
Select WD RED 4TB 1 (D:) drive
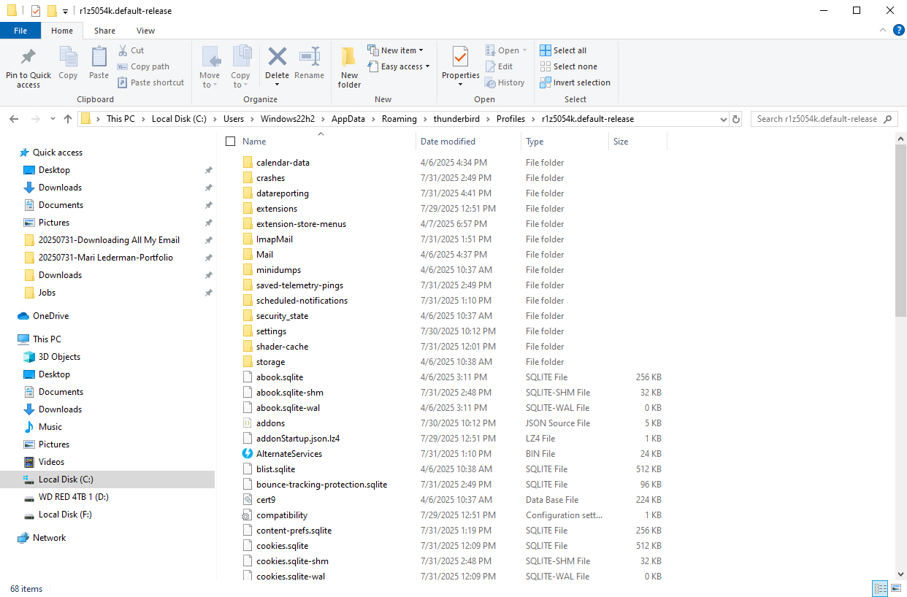[73, 497]
